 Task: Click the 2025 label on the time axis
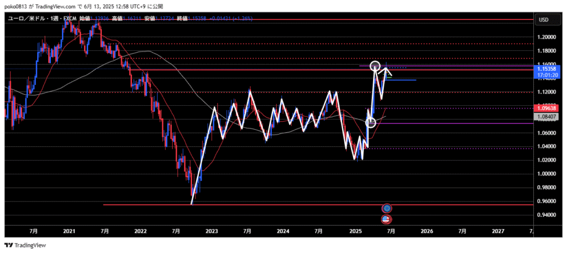pos(355,230)
